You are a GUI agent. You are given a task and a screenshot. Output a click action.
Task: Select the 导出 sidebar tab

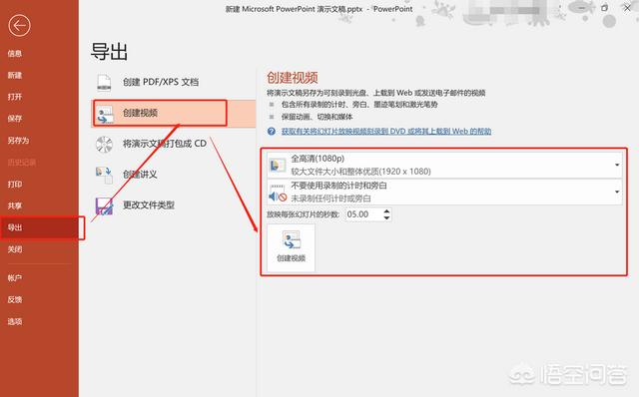[40, 227]
